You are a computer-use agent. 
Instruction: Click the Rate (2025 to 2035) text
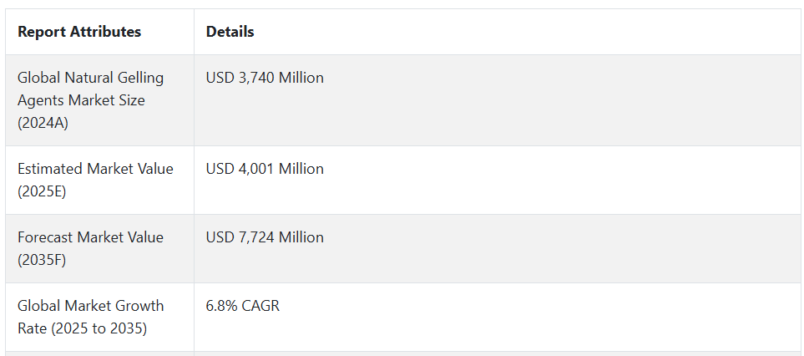tap(82, 328)
